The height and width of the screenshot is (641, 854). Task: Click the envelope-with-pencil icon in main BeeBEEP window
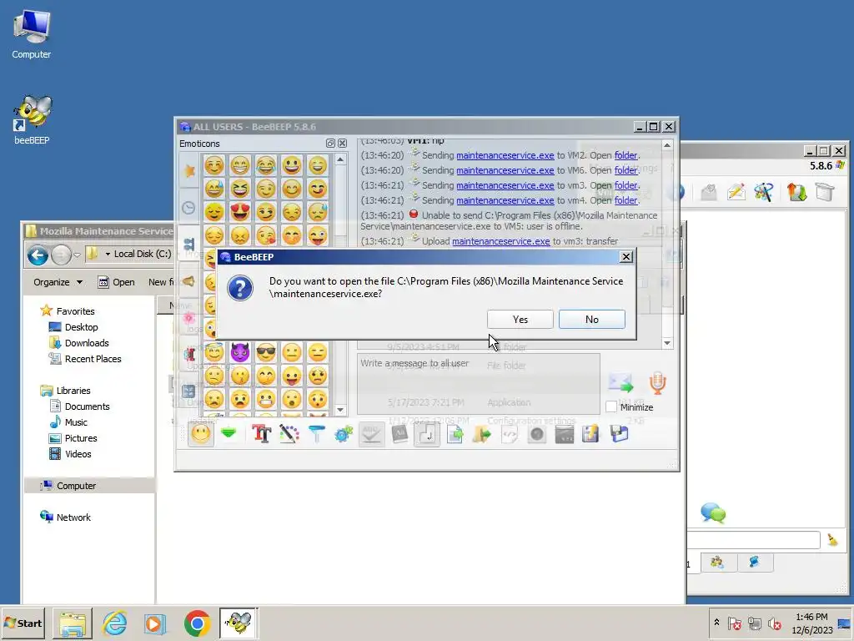(x=736, y=192)
